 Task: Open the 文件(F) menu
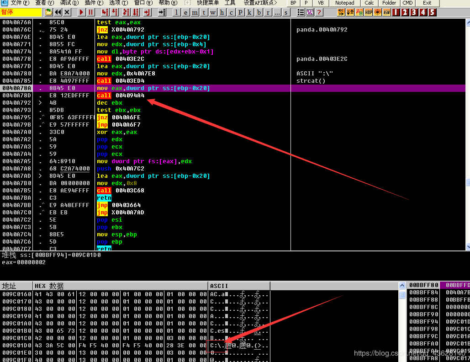[x=20, y=3]
